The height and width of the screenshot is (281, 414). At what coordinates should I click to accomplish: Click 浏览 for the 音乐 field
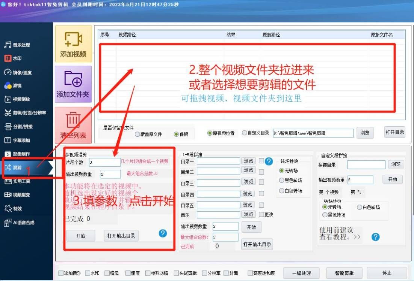[248, 214]
